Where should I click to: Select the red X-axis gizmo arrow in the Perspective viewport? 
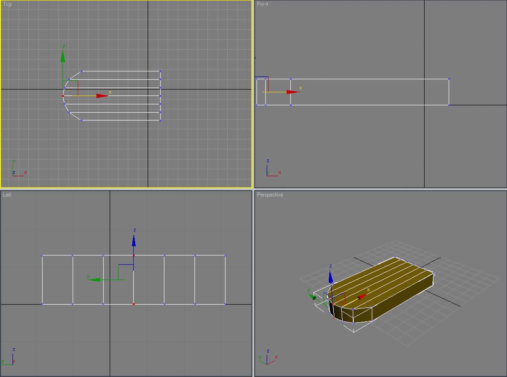click(x=362, y=297)
